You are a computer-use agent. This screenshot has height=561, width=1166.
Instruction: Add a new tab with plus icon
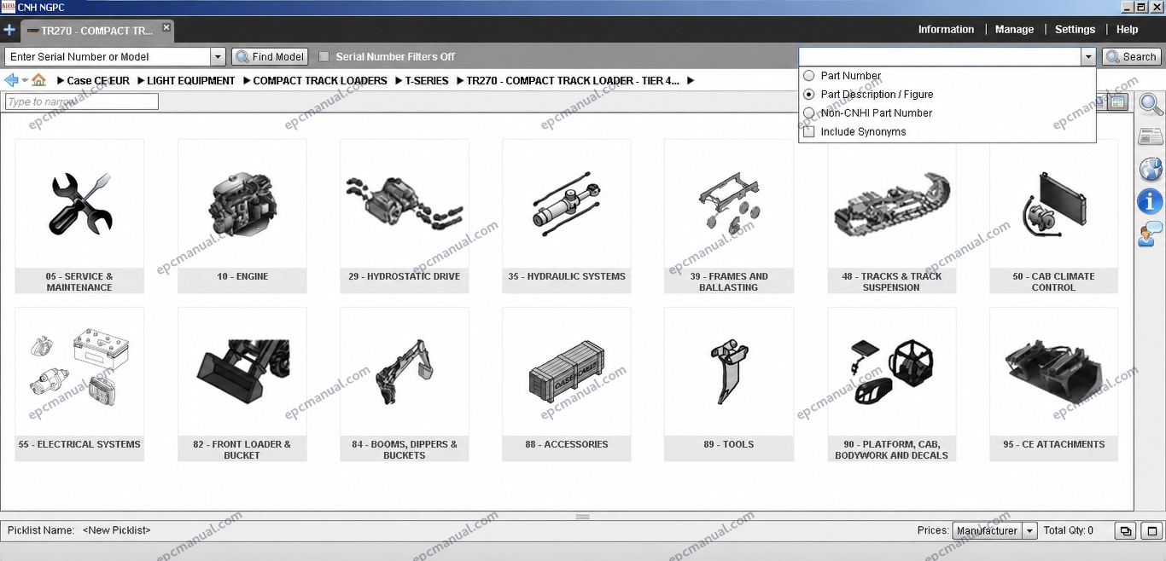click(x=9, y=30)
